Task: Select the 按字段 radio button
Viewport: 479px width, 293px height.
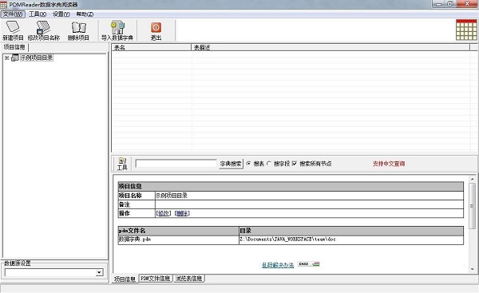Action: tap(269, 164)
